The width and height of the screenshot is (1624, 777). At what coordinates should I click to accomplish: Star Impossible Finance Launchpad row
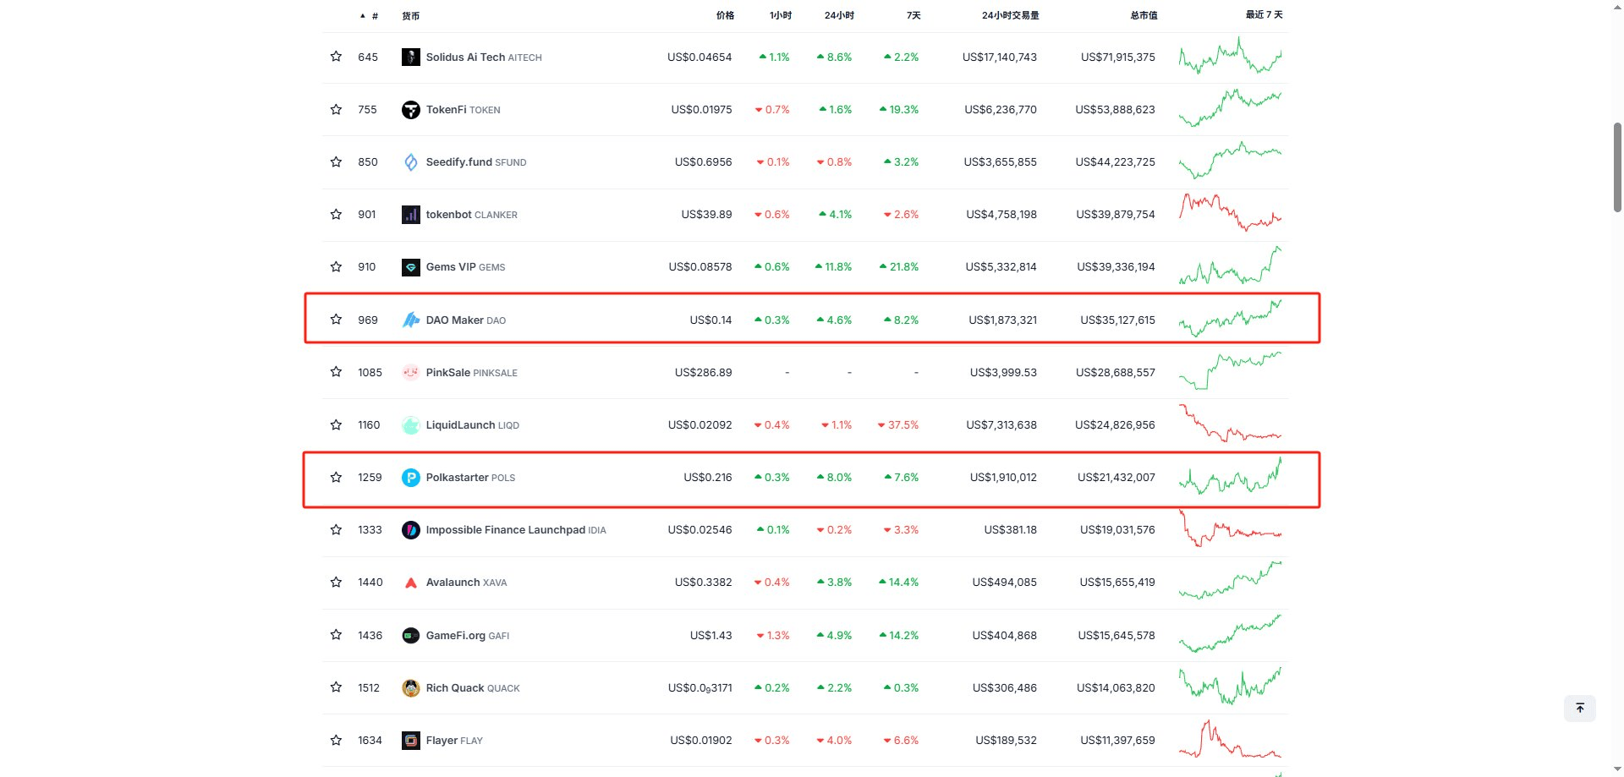336,530
